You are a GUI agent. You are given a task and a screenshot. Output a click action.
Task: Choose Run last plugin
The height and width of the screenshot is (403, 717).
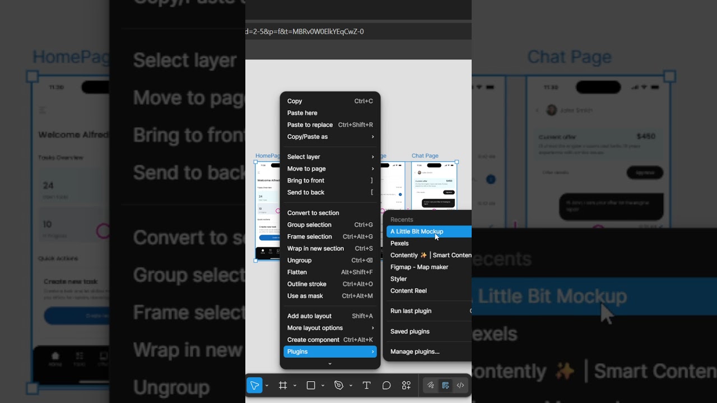(x=429, y=311)
